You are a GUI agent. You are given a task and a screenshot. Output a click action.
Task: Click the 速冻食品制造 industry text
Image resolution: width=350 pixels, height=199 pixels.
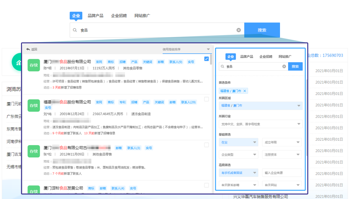pyautogui.click(x=141, y=114)
